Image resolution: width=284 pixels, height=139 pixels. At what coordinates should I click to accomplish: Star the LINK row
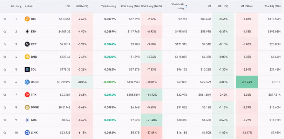[x=5, y=132]
